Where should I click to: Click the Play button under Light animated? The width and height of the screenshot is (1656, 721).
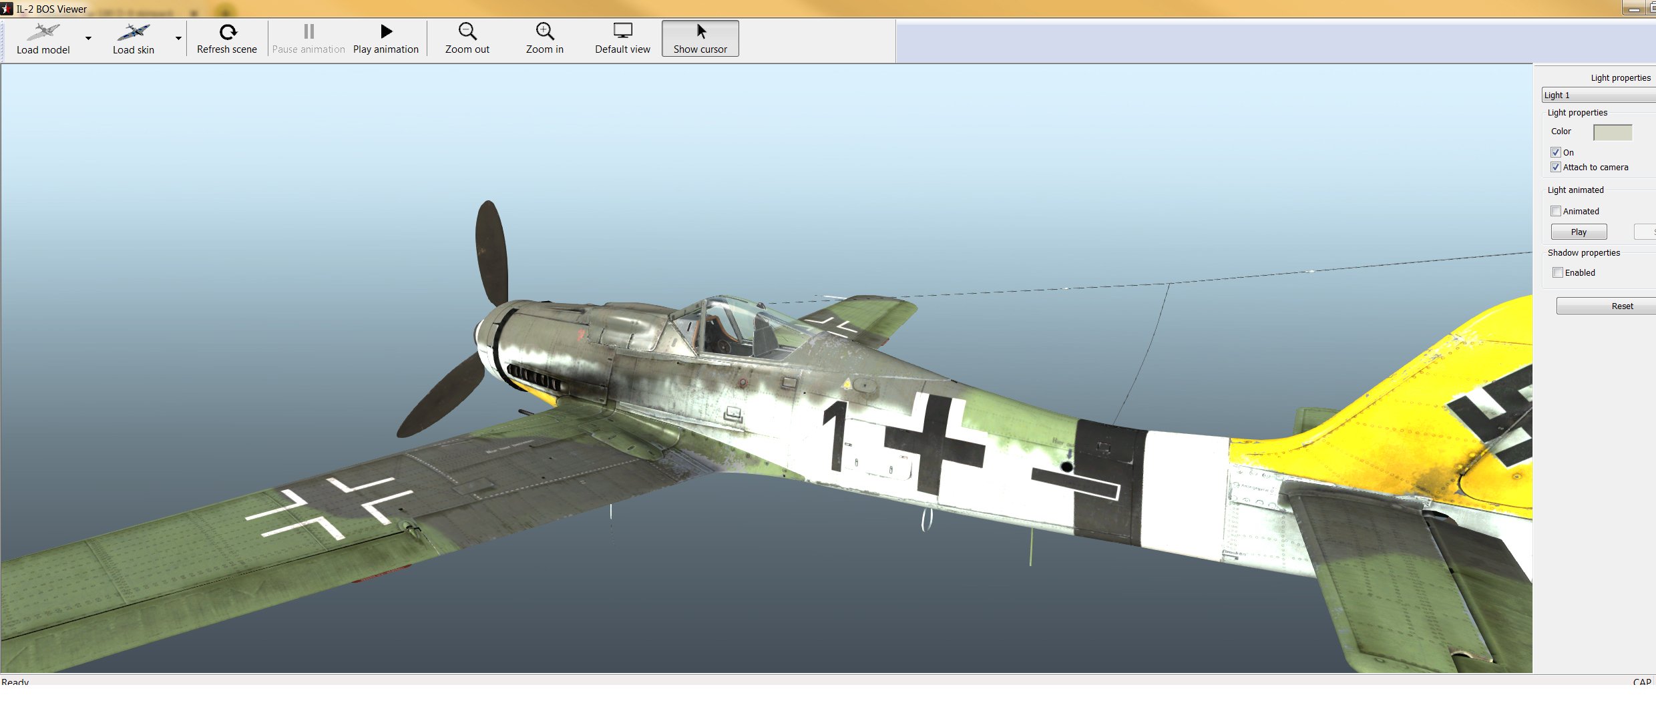coord(1579,232)
